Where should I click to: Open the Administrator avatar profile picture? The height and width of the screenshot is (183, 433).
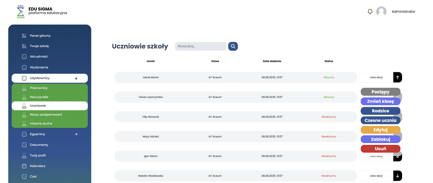(x=381, y=12)
